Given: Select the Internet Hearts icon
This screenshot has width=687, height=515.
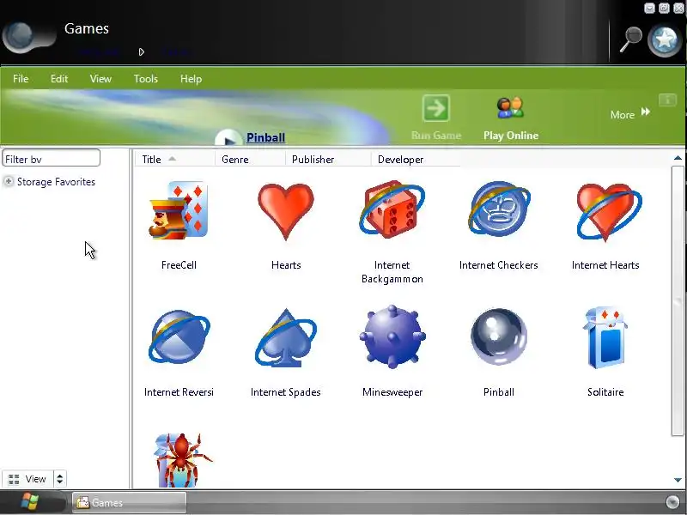Looking at the screenshot, I should [x=609, y=212].
